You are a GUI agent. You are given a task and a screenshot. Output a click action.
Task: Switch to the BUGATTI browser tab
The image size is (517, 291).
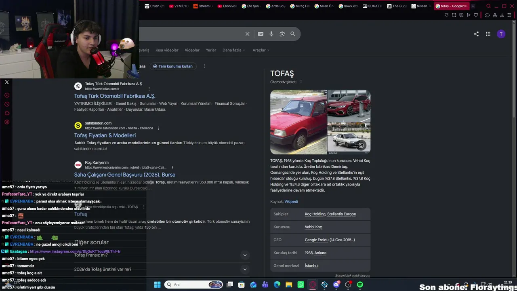[372, 6]
